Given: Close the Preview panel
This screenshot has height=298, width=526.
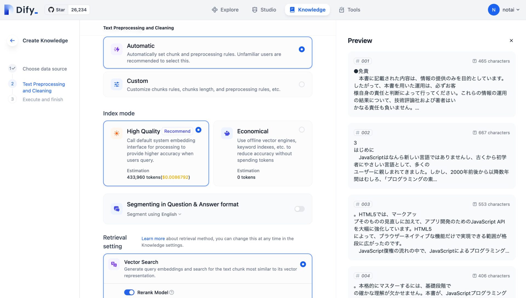Looking at the screenshot, I should coord(511,40).
